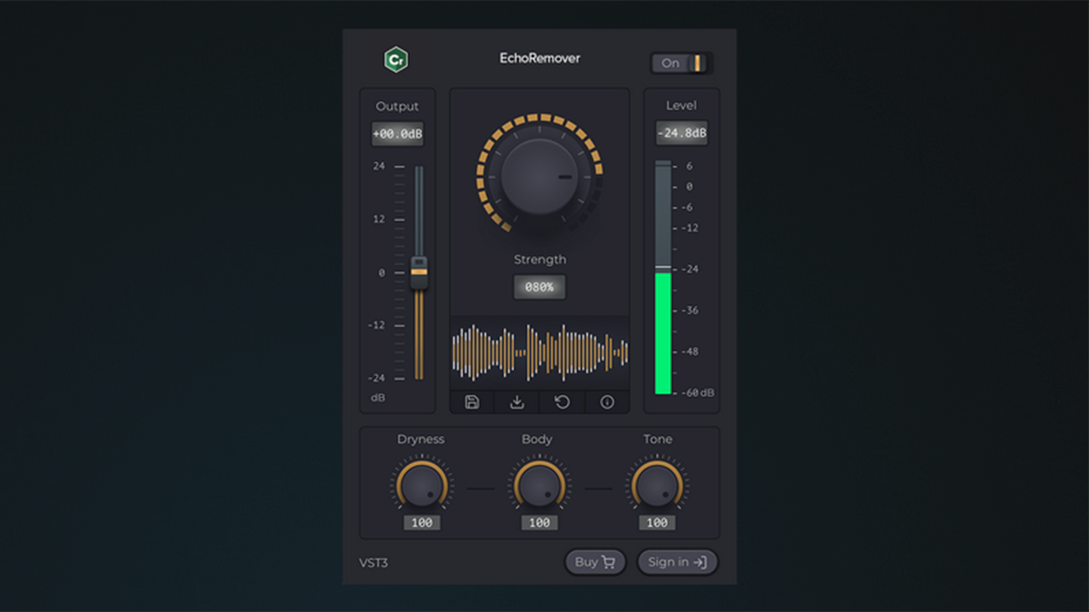Click the Output gain slider handle
Screen dimensions: 1089x612
coord(419,272)
